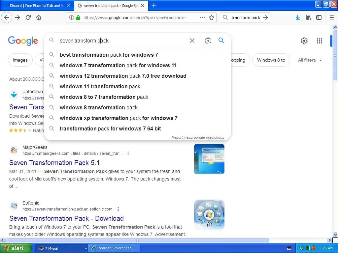Open the Windows start menu
Screen dimensions: 338x253
[x=16, y=248]
